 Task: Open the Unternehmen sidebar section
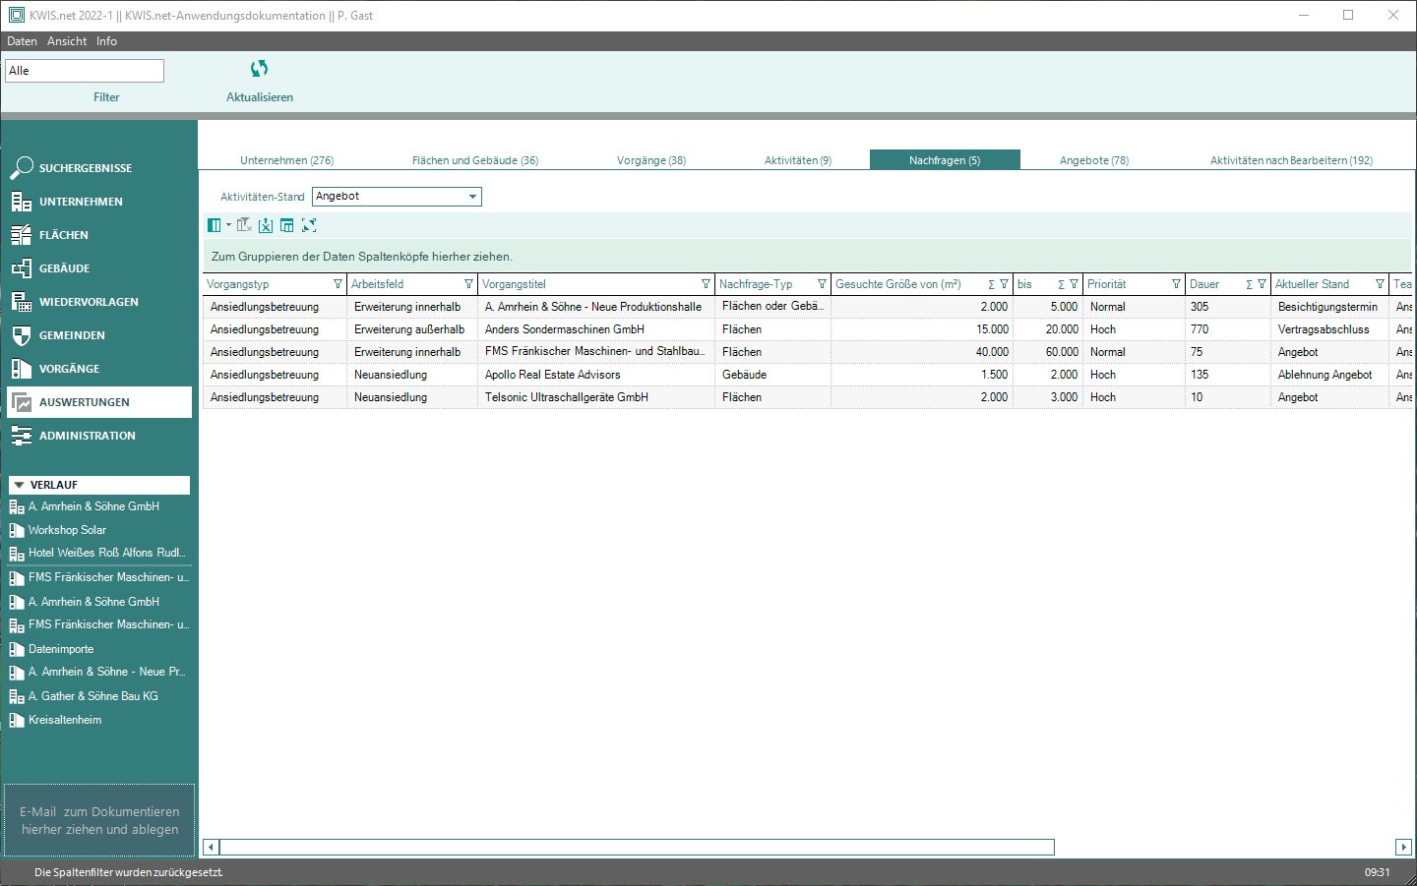(x=98, y=202)
